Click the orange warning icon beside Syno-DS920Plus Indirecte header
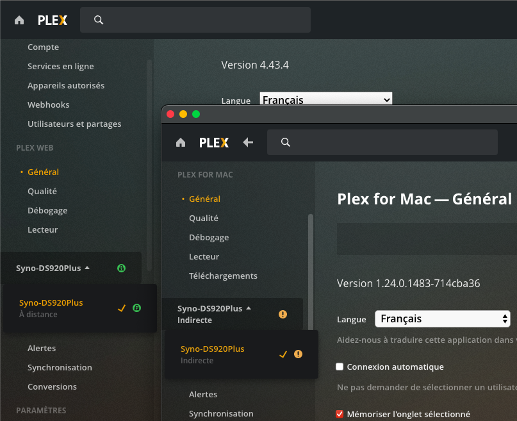 (283, 314)
